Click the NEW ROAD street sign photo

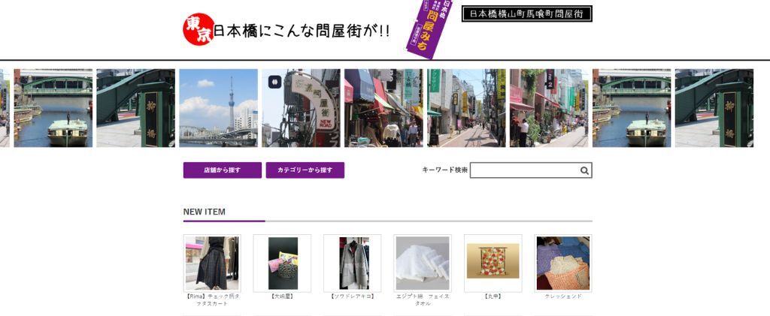tap(301, 108)
